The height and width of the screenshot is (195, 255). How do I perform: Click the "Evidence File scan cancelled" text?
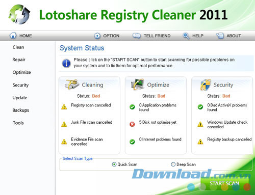(87, 142)
